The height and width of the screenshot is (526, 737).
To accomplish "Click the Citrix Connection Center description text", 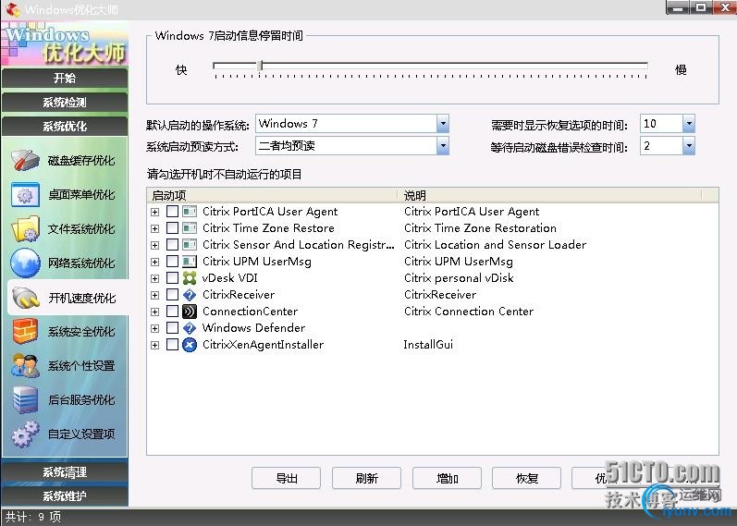I will tap(469, 312).
